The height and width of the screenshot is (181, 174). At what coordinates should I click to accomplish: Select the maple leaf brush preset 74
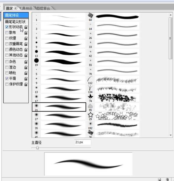[x=90, y=97]
